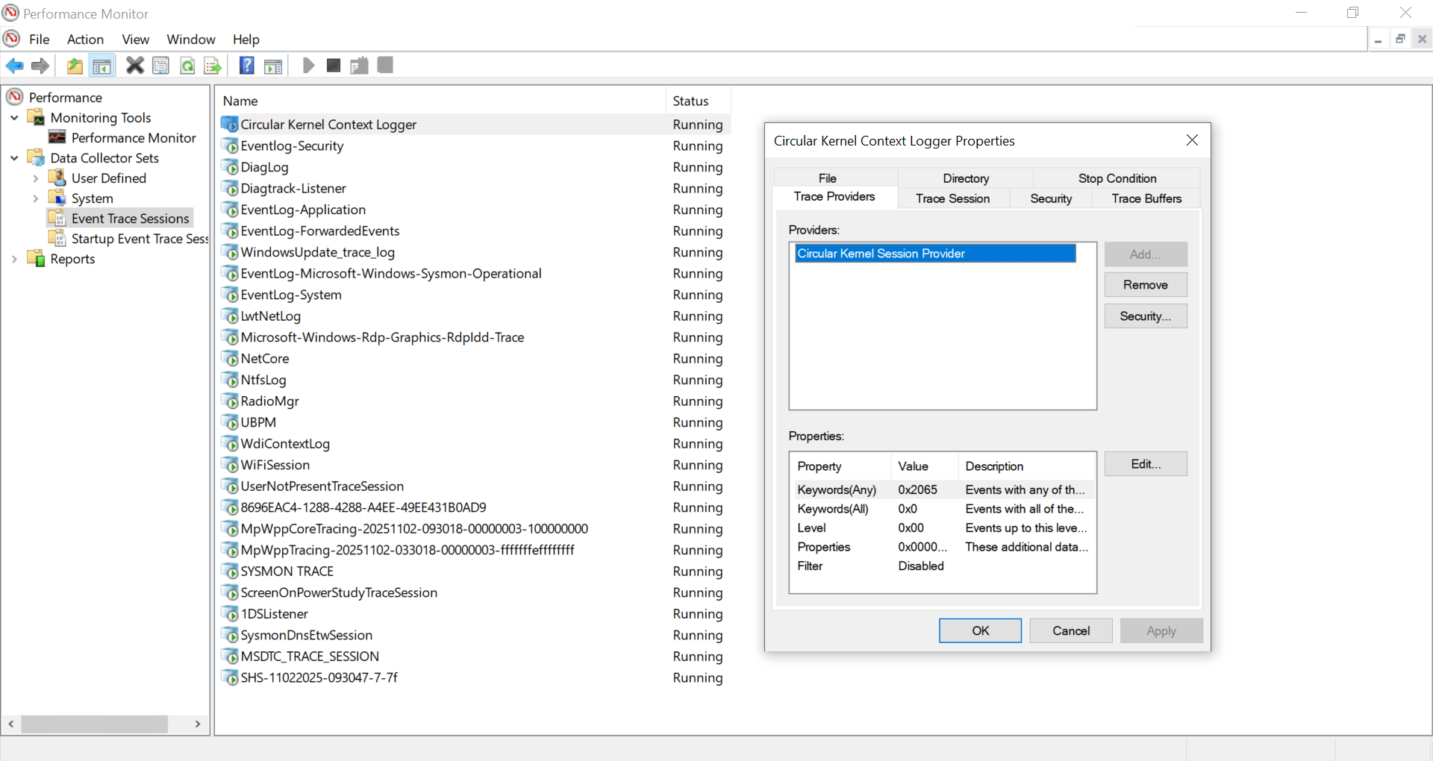
Task: Open the Action menu
Action: [x=84, y=40]
